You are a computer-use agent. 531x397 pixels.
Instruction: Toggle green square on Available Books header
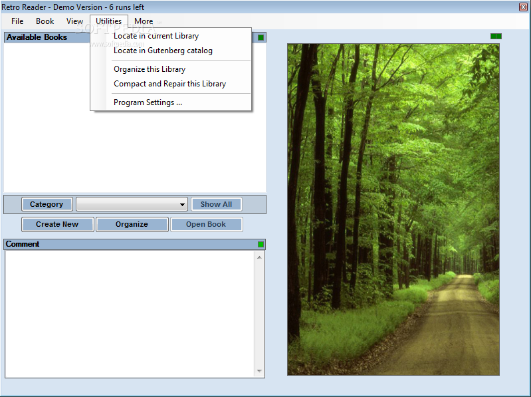click(x=261, y=38)
